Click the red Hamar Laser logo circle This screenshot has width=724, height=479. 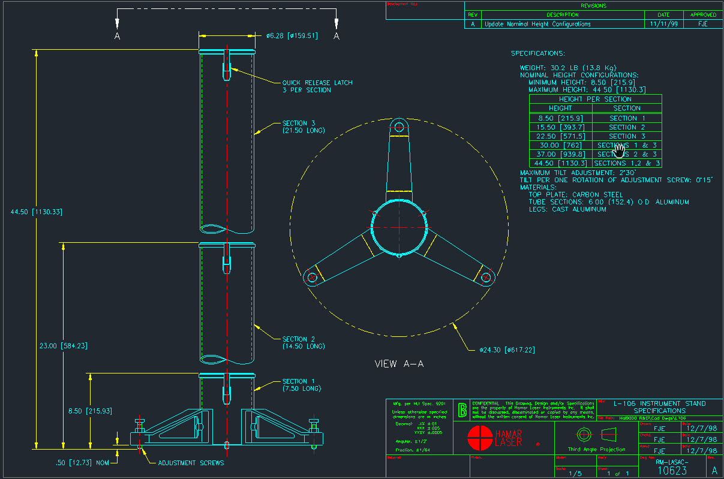click(x=479, y=438)
